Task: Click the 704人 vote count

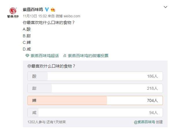Action: [x=152, y=100]
